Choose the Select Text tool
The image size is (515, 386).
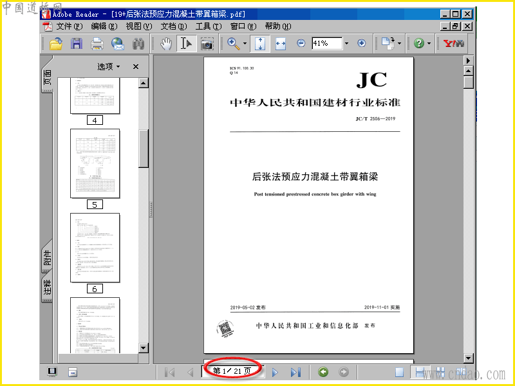pyautogui.click(x=186, y=44)
